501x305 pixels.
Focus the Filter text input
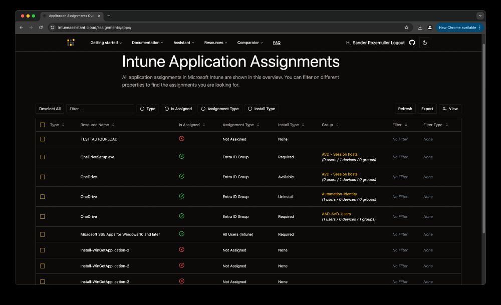tap(100, 109)
